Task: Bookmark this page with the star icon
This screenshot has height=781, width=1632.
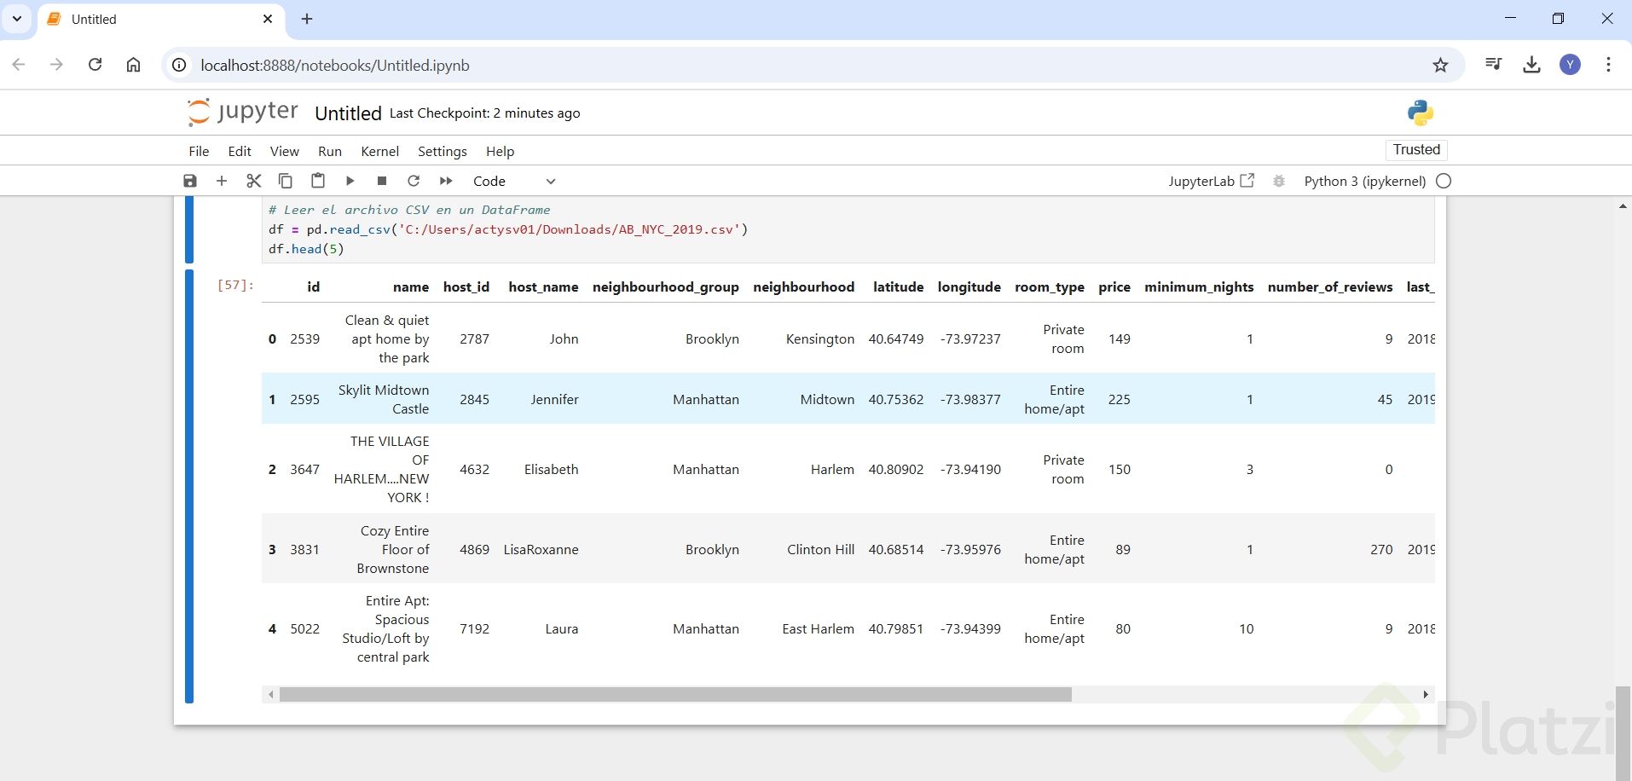Action: [x=1440, y=65]
